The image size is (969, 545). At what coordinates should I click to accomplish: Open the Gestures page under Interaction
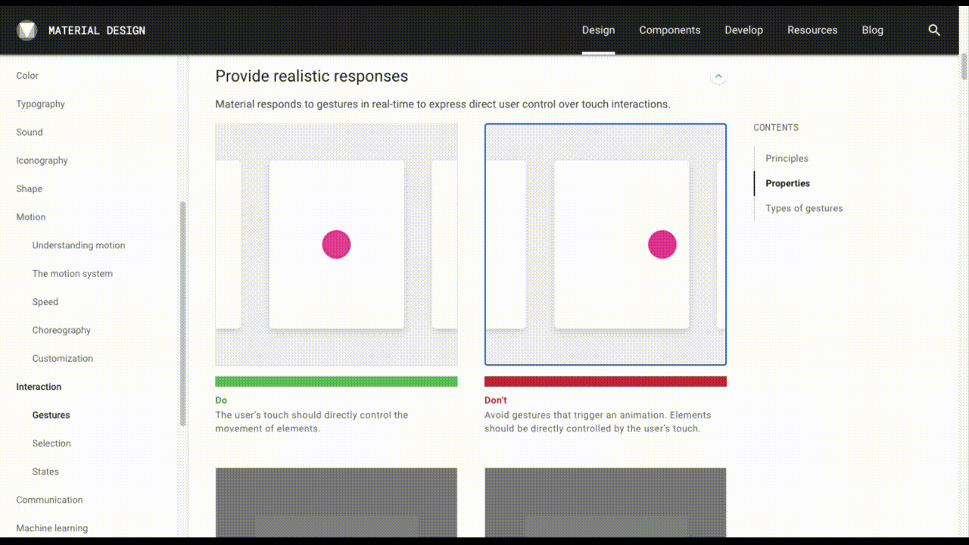[x=51, y=415]
